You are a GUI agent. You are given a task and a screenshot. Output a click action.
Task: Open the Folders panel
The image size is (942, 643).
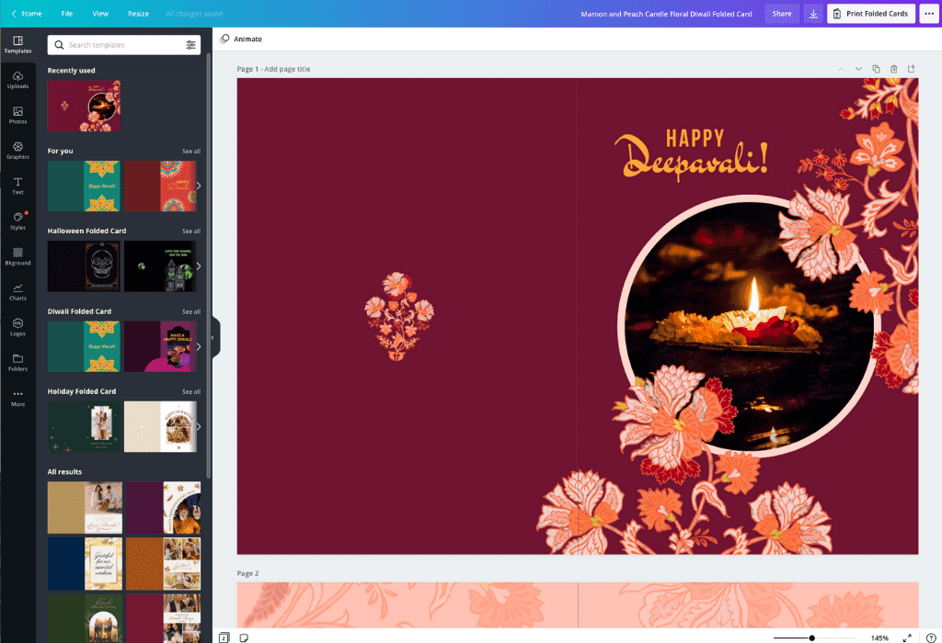pyautogui.click(x=18, y=362)
